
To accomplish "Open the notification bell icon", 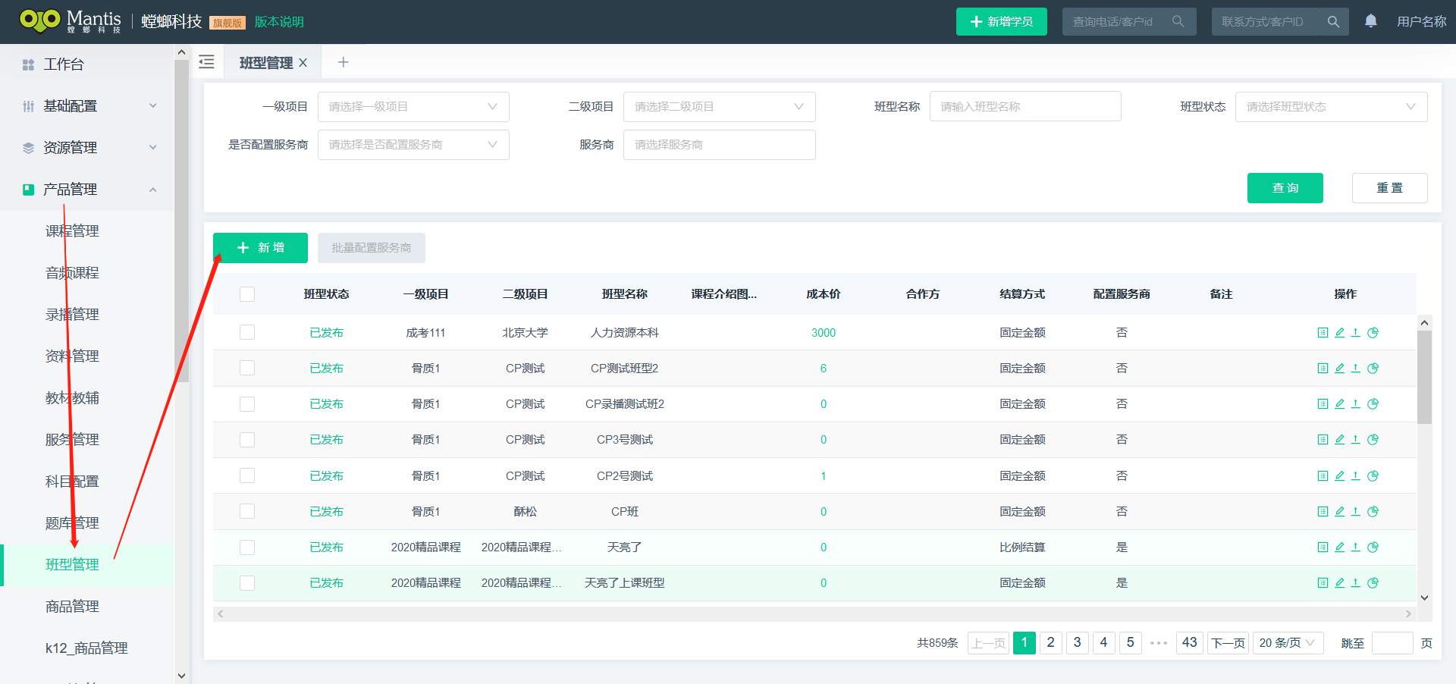I will coord(1370,21).
